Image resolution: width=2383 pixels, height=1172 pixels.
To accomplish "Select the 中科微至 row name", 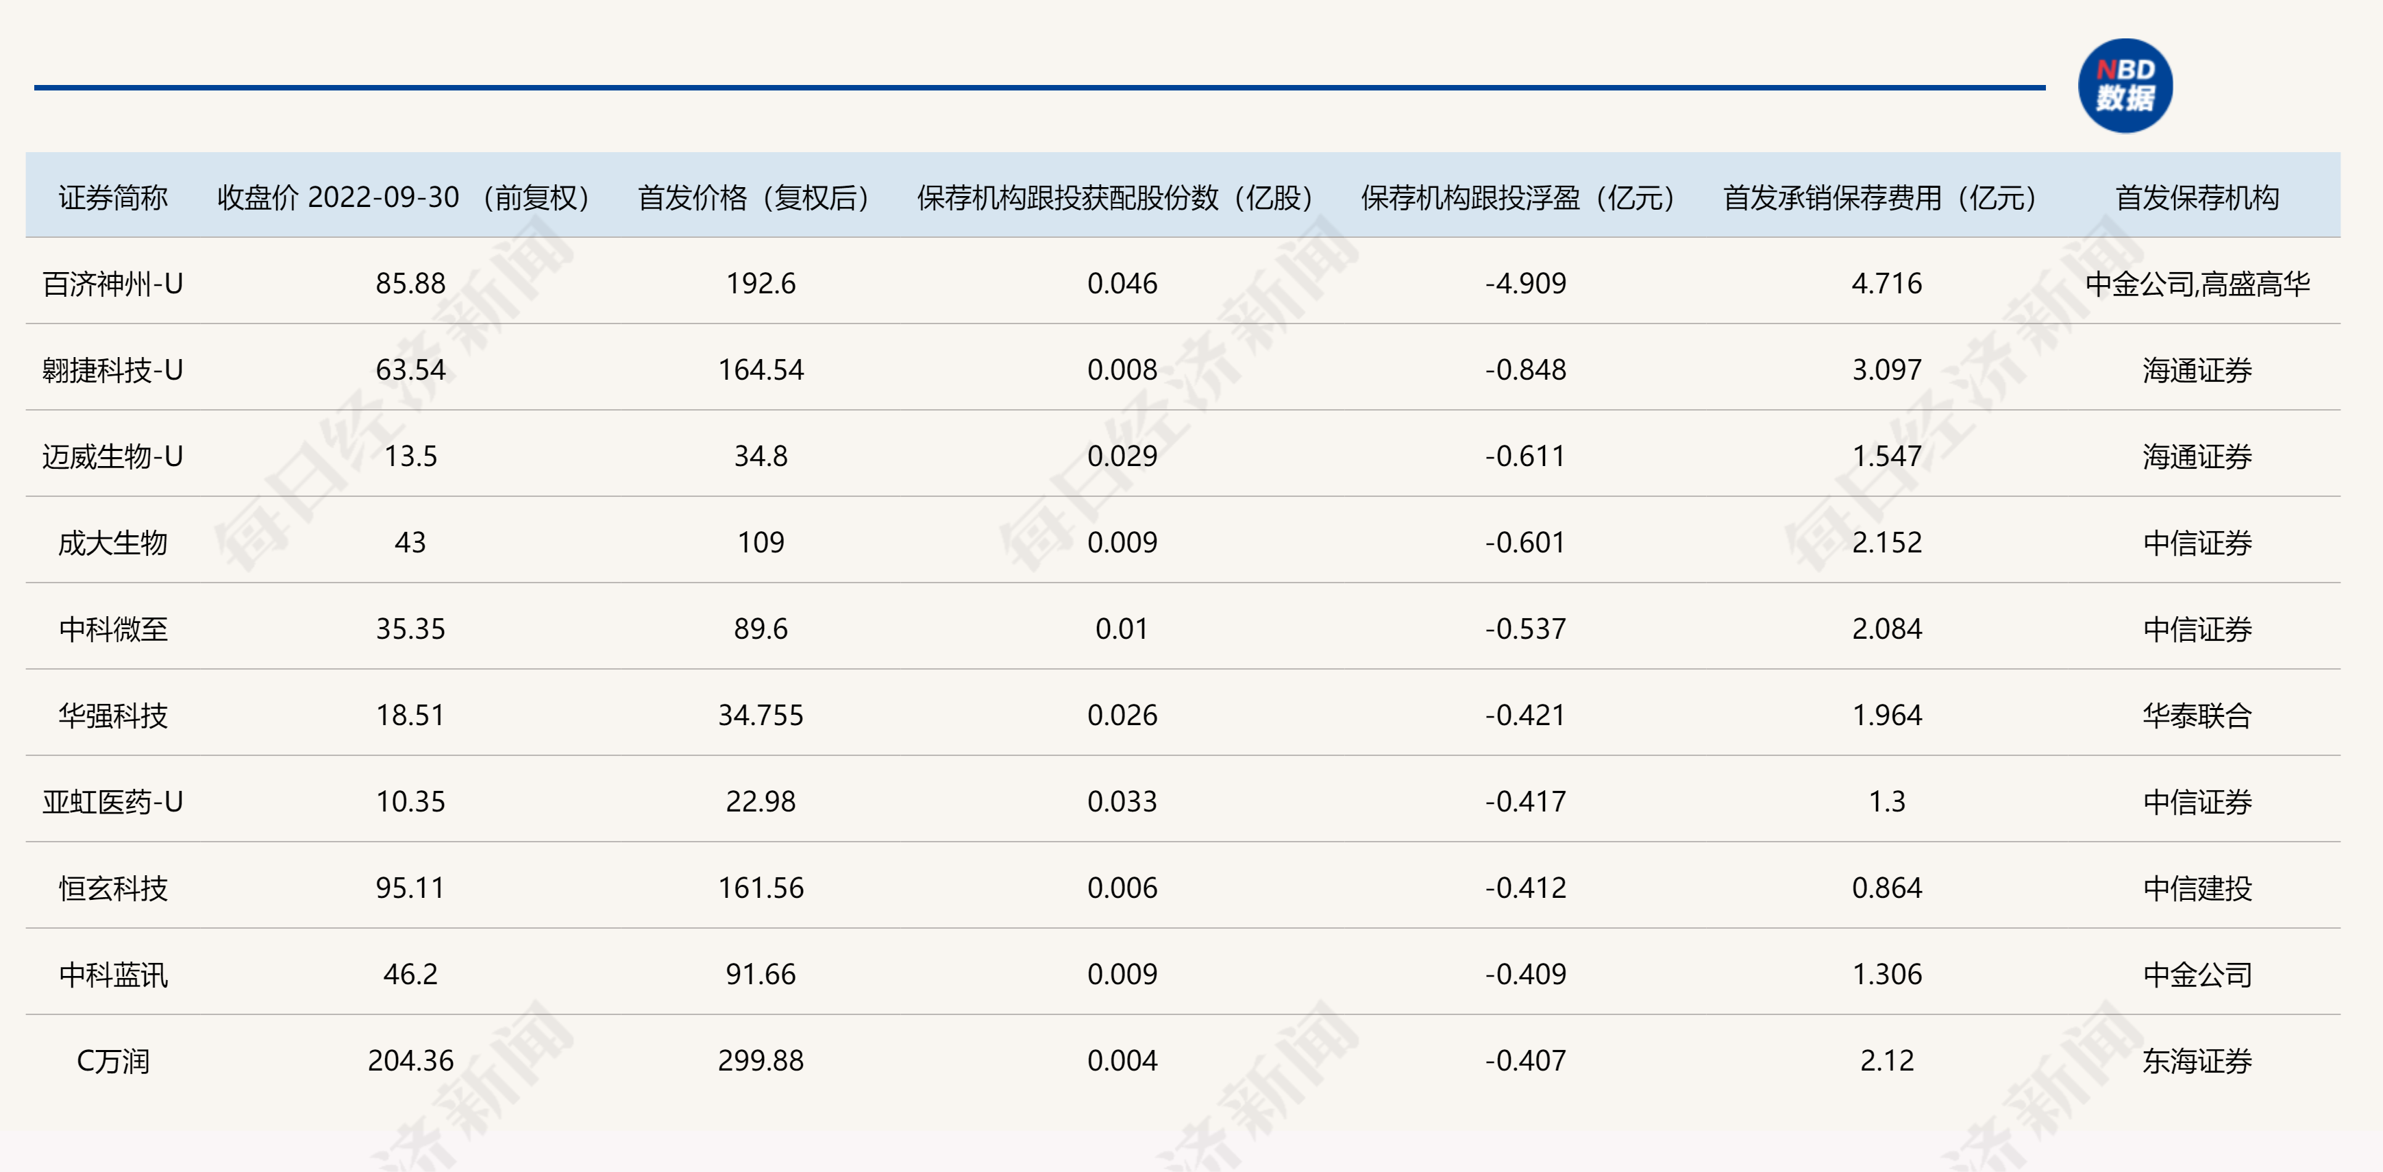I will coord(113,629).
